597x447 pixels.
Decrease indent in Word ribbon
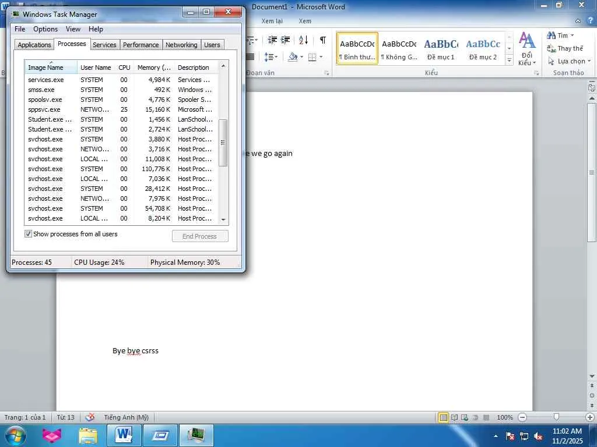pos(272,40)
